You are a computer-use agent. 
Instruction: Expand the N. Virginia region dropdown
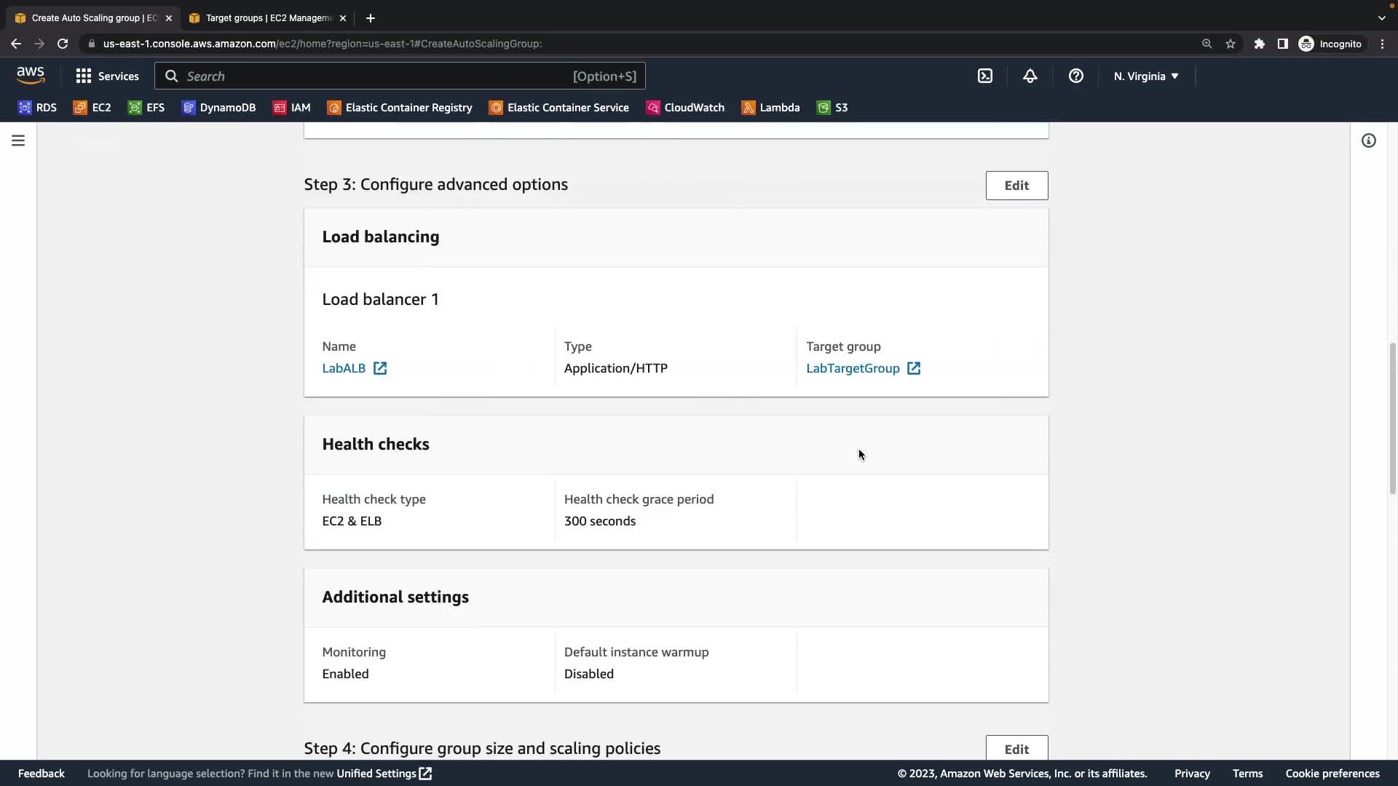[x=1145, y=76]
